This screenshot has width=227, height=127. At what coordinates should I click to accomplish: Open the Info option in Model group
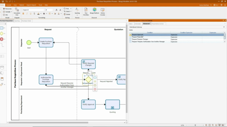6,15
